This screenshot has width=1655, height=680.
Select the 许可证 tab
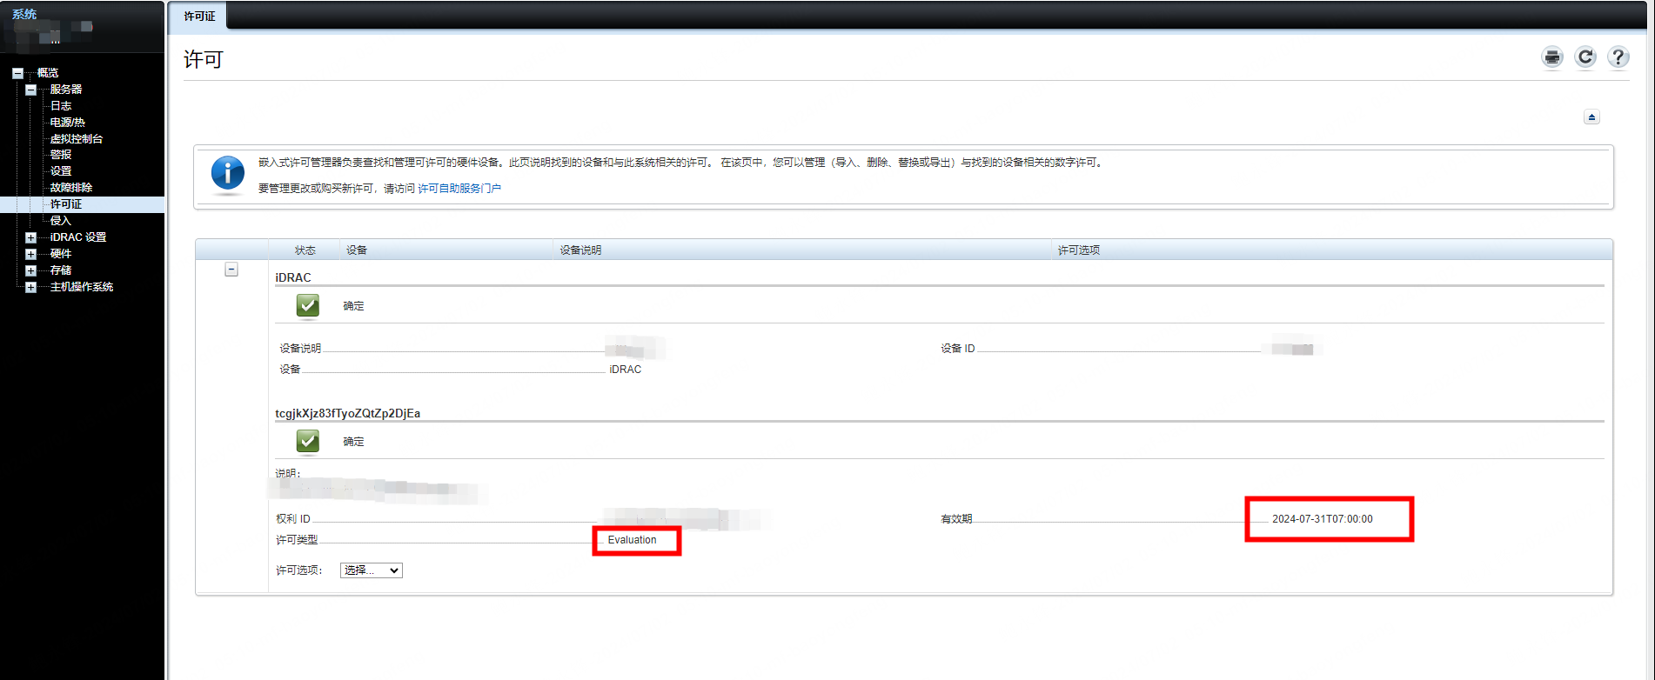pyautogui.click(x=199, y=17)
